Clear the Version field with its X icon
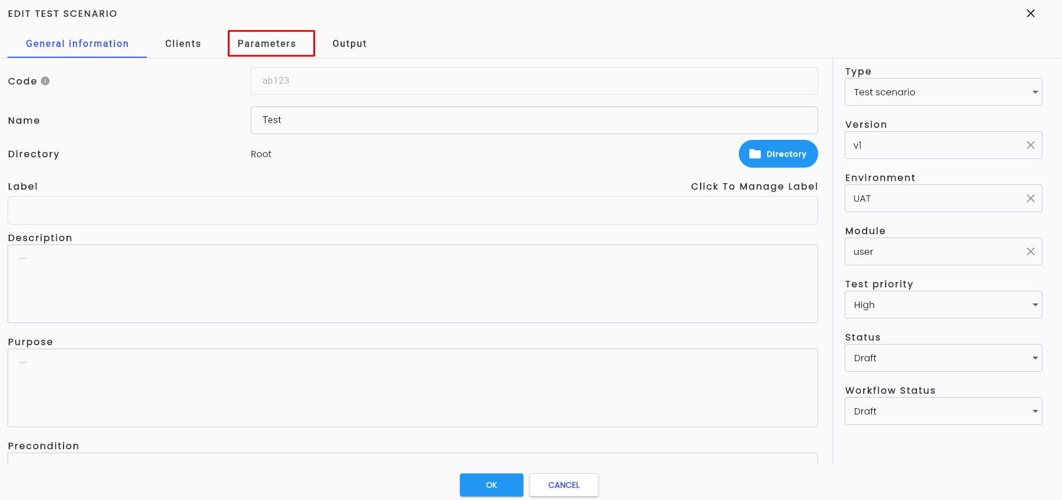Screen dimensions: 1062x500 click(x=1030, y=145)
